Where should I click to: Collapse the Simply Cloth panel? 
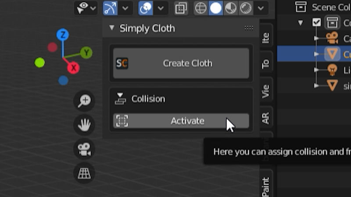pos(112,28)
